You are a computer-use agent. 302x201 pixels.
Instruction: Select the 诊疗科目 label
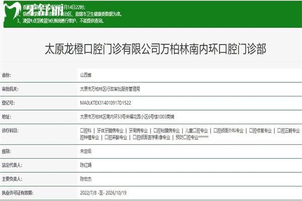(x=10, y=131)
